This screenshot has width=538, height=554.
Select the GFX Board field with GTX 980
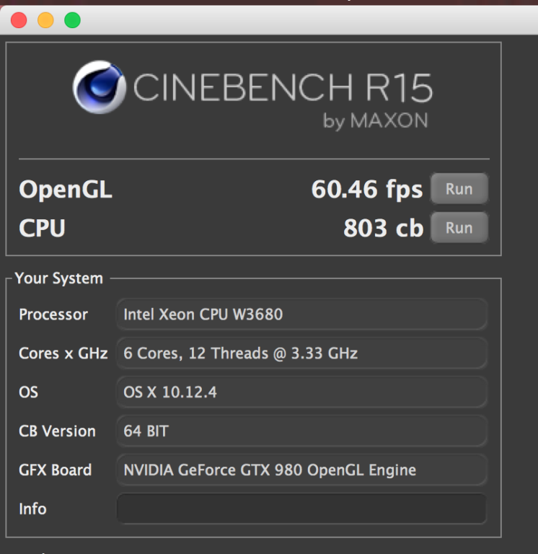301,470
